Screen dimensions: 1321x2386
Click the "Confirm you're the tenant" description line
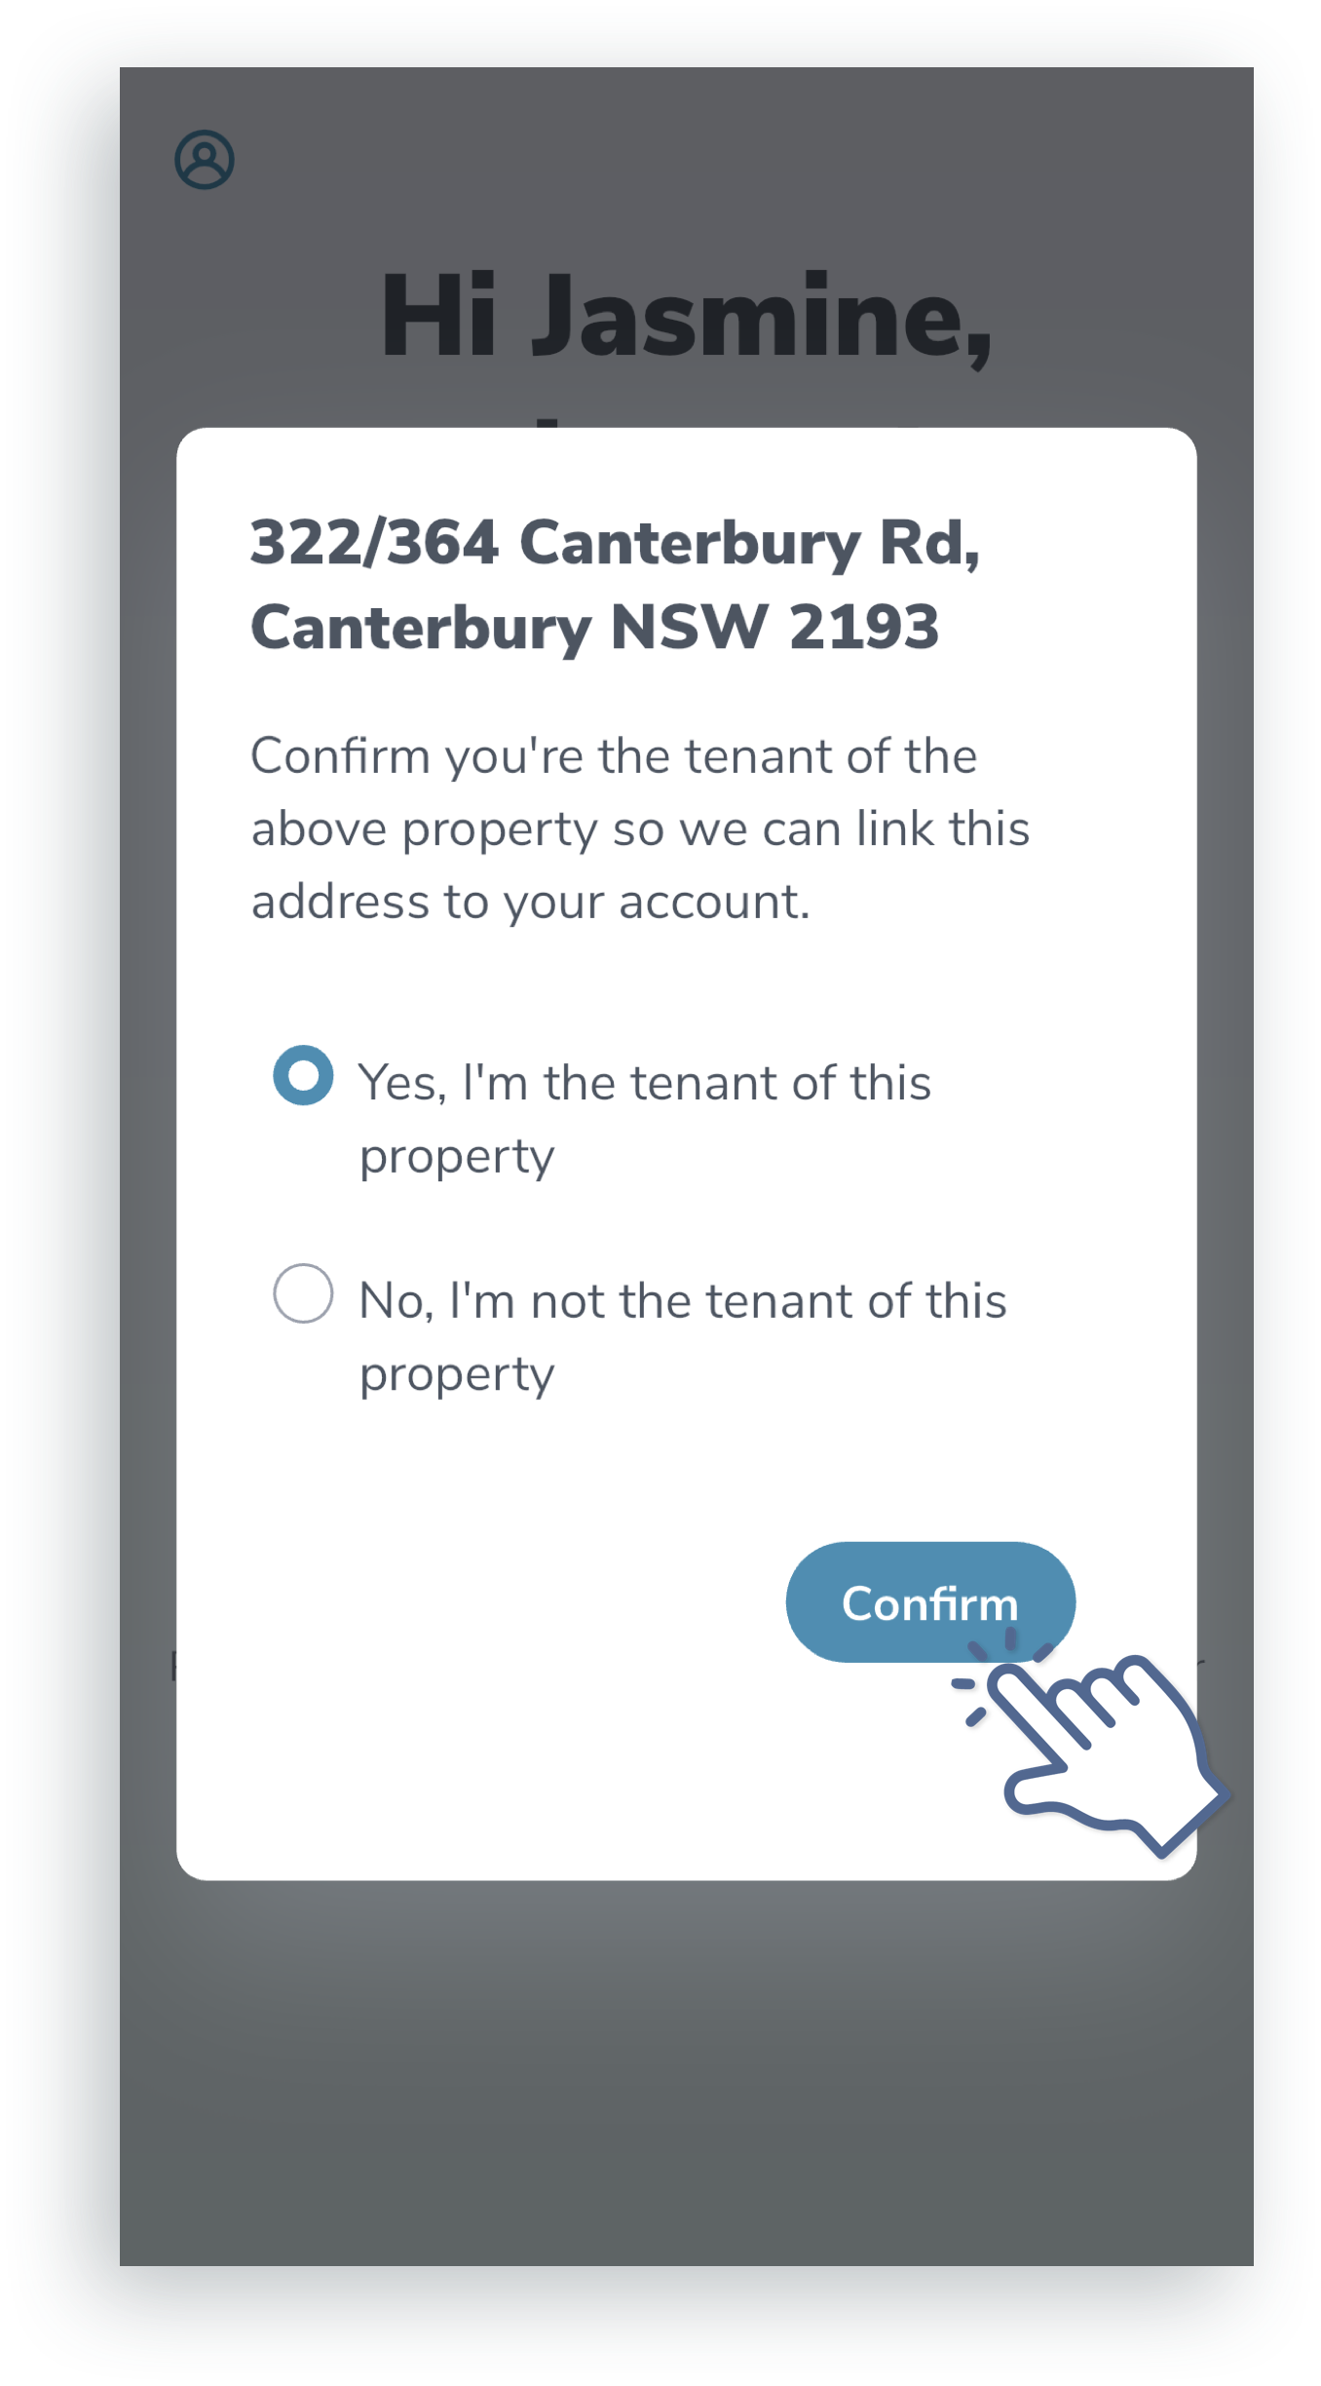click(x=614, y=756)
